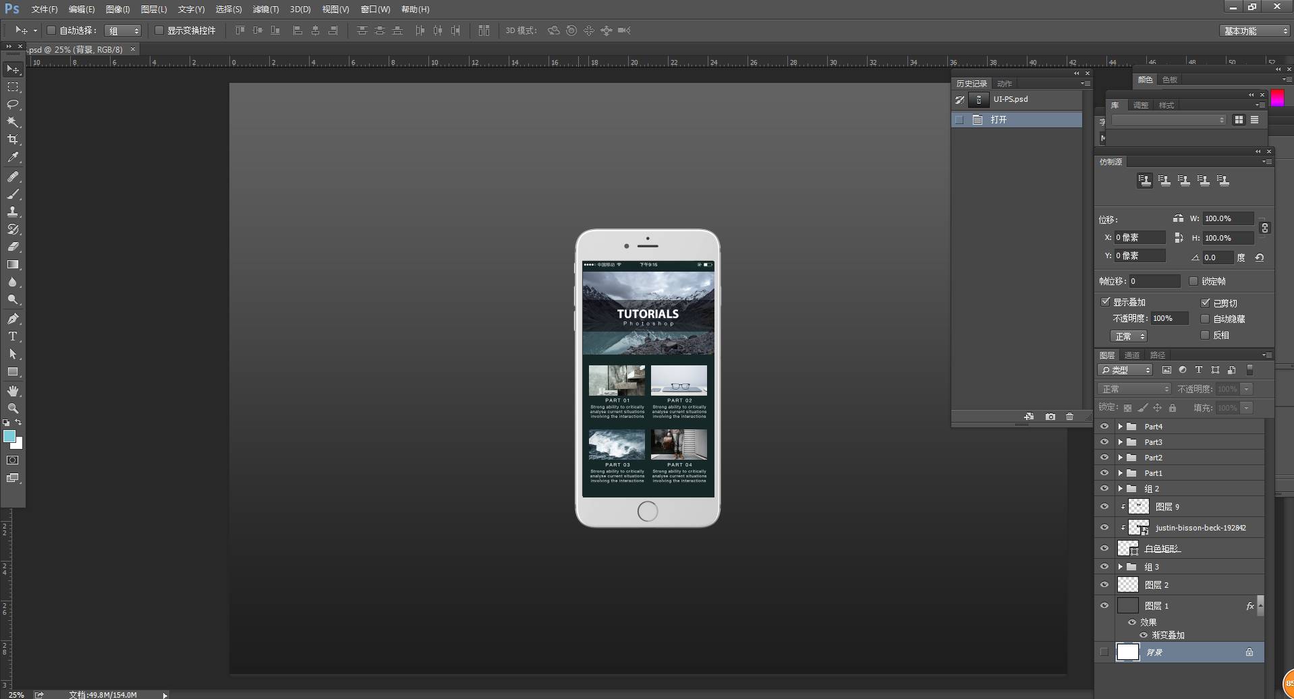Screen dimensions: 1294x699
Task: Select the Eraser tool
Action: [13, 247]
